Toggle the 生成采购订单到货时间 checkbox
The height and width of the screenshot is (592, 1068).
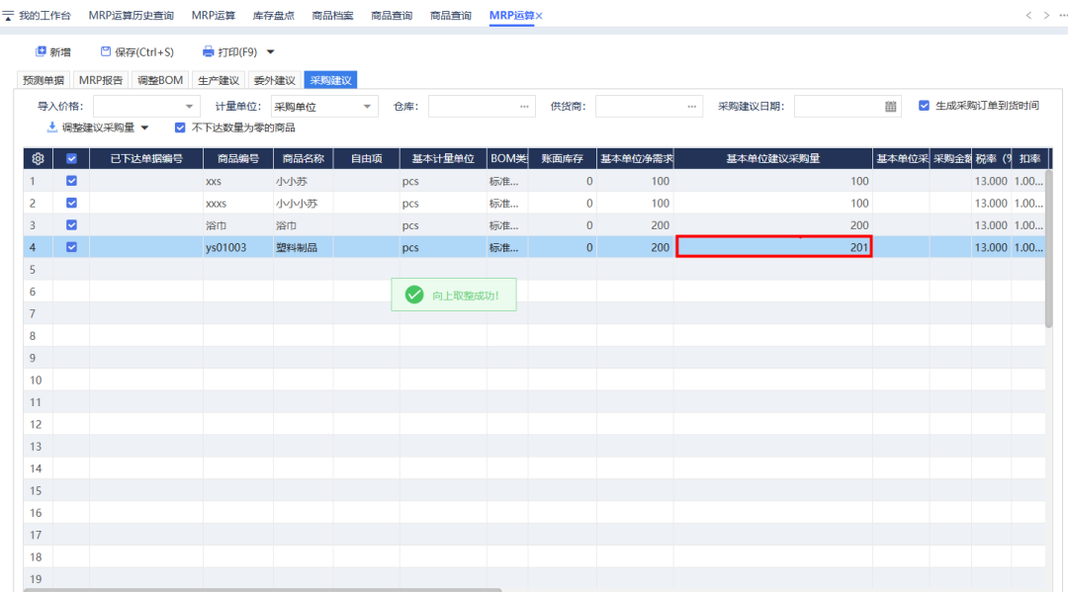click(x=924, y=106)
